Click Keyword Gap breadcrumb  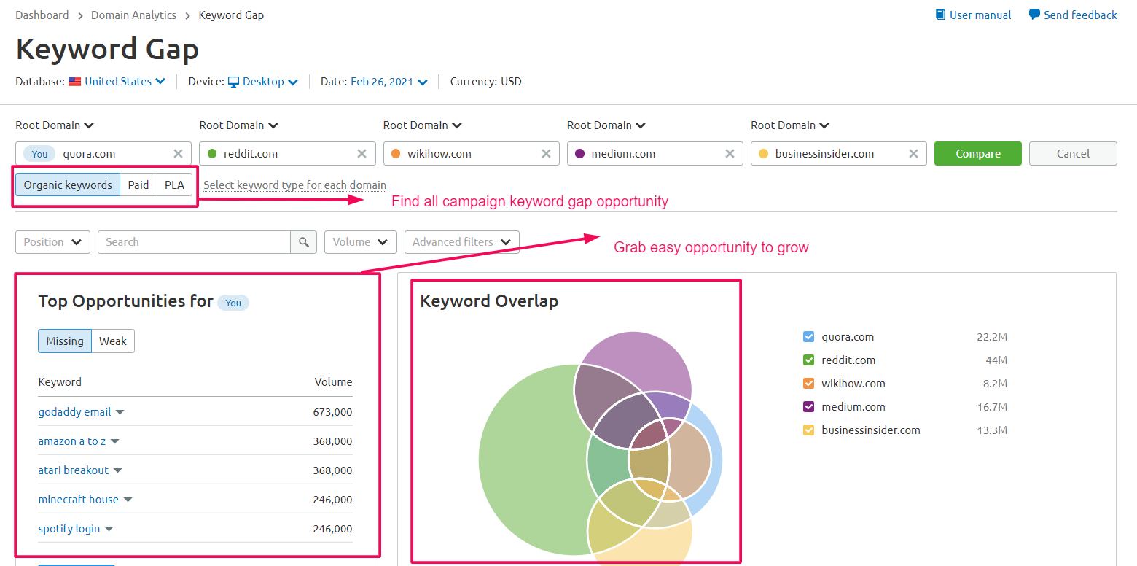point(231,15)
